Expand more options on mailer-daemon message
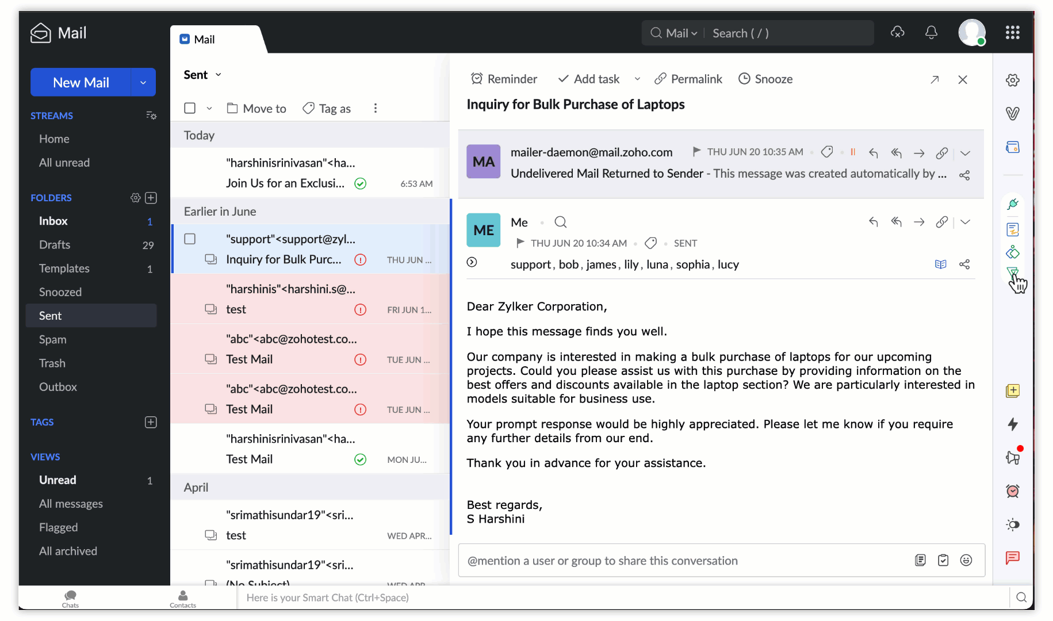Viewport: 1053px width, 621px height. [x=966, y=153]
